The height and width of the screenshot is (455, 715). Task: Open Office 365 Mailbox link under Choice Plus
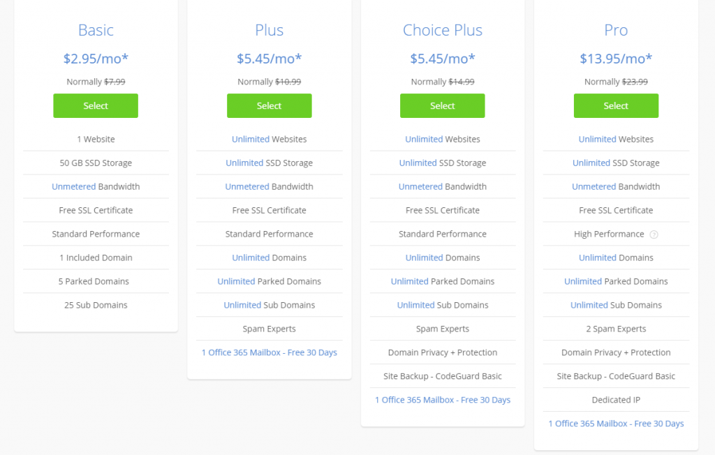(x=442, y=400)
